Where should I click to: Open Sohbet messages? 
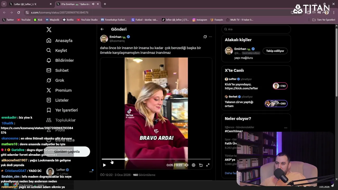click(58, 70)
